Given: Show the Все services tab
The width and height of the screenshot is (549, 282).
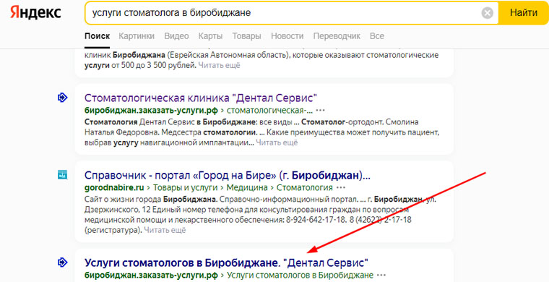Looking at the screenshot, I should coord(377,36).
